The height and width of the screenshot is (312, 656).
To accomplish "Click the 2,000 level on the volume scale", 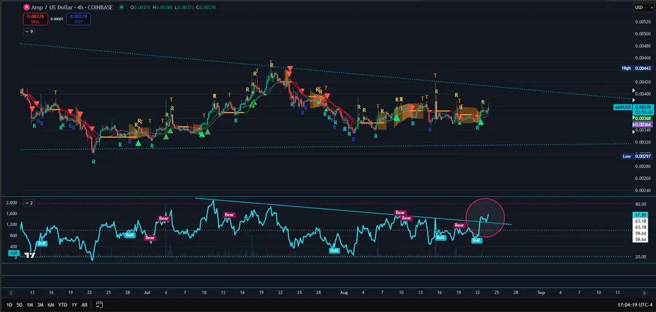I will [x=12, y=203].
